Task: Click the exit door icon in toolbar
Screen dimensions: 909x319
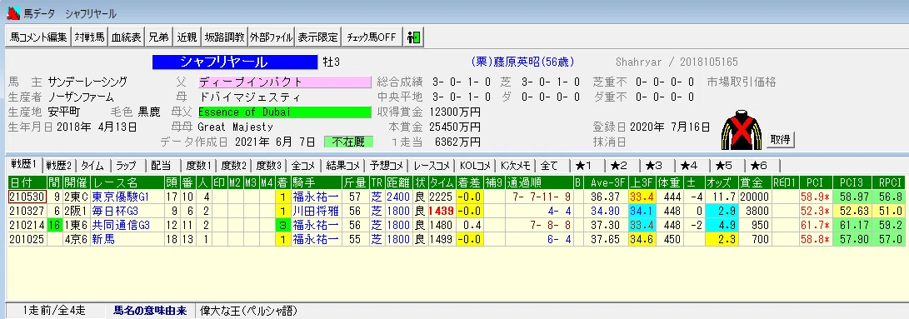Action: [414, 37]
